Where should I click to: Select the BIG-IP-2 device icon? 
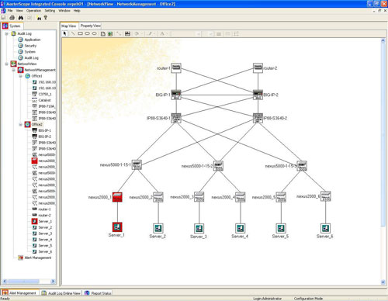tap(258, 95)
